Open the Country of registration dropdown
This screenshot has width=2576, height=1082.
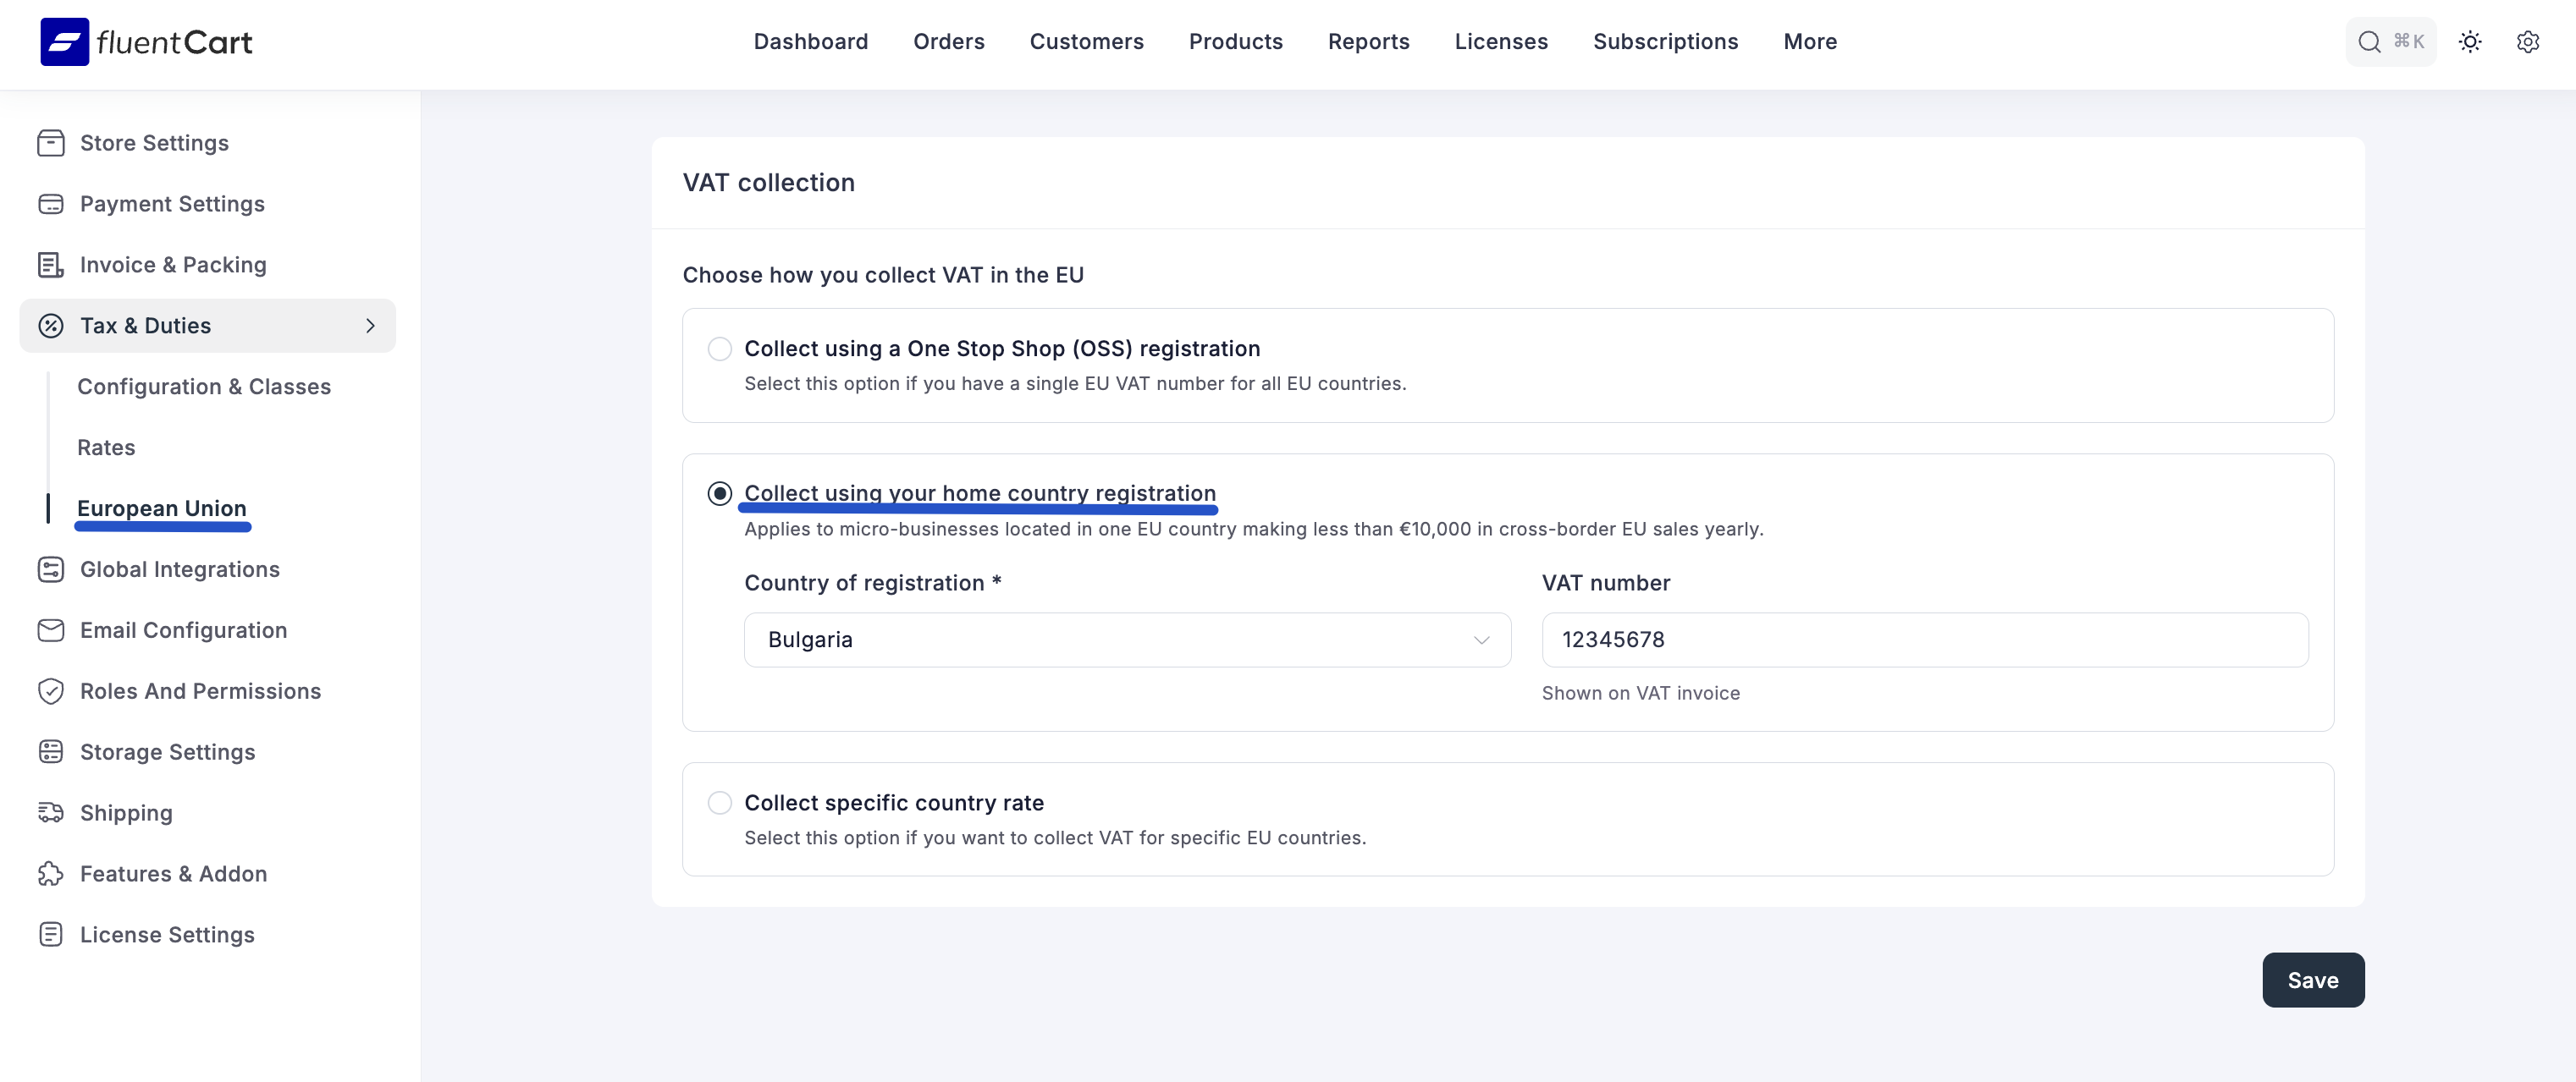1126,640
